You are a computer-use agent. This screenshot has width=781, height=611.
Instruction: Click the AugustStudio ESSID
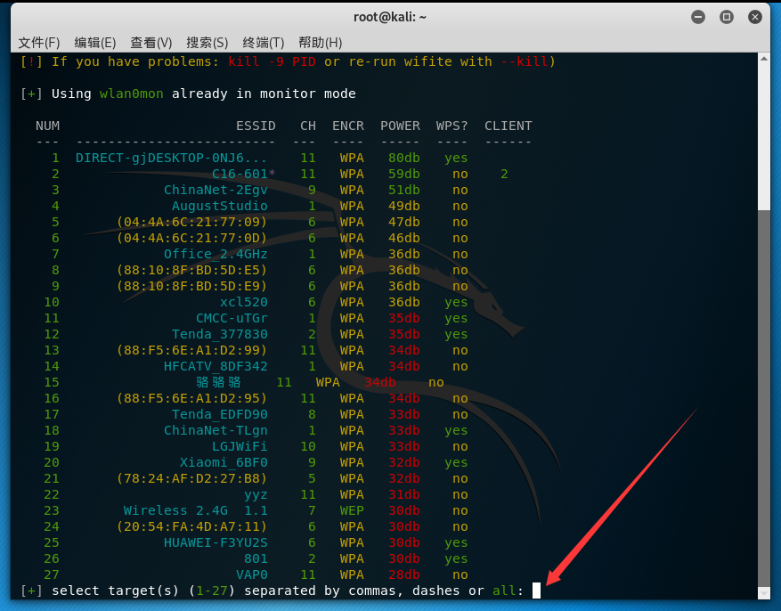pos(220,206)
